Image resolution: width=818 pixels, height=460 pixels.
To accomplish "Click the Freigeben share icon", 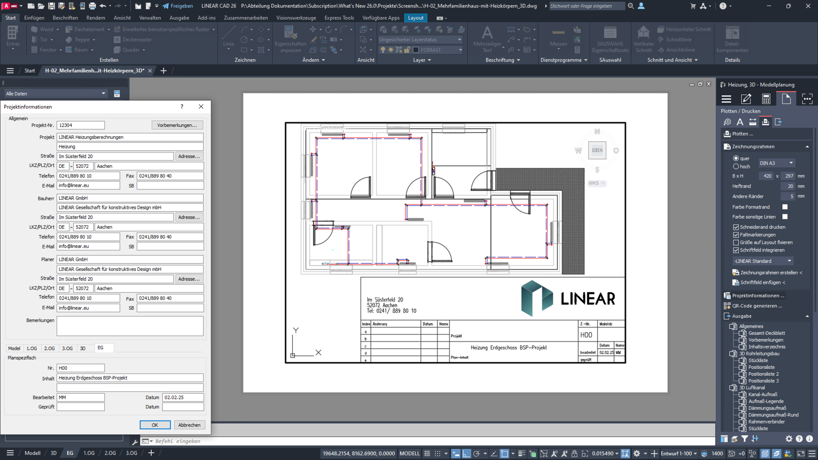I will [x=166, y=6].
